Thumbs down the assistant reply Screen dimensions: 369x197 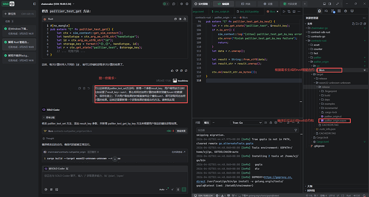pos(176,70)
